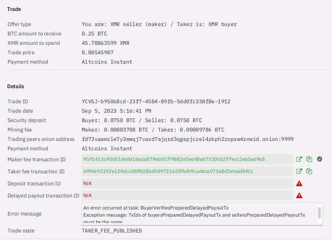This screenshot has width=332, height=240.
Task: Click warning triangle next to Deposit transaction ID
Action: [x=299, y=183]
